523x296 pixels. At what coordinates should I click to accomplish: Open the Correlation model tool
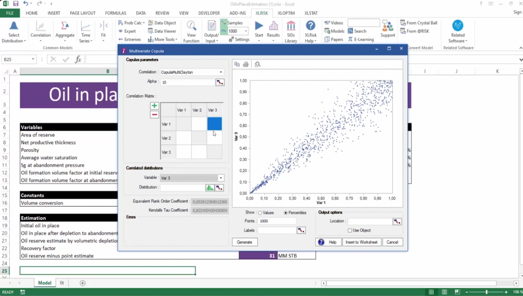tap(40, 32)
